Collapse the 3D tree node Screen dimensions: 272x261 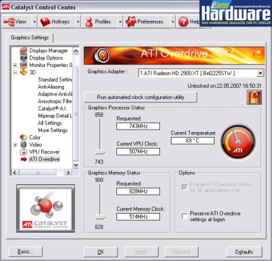point(15,72)
